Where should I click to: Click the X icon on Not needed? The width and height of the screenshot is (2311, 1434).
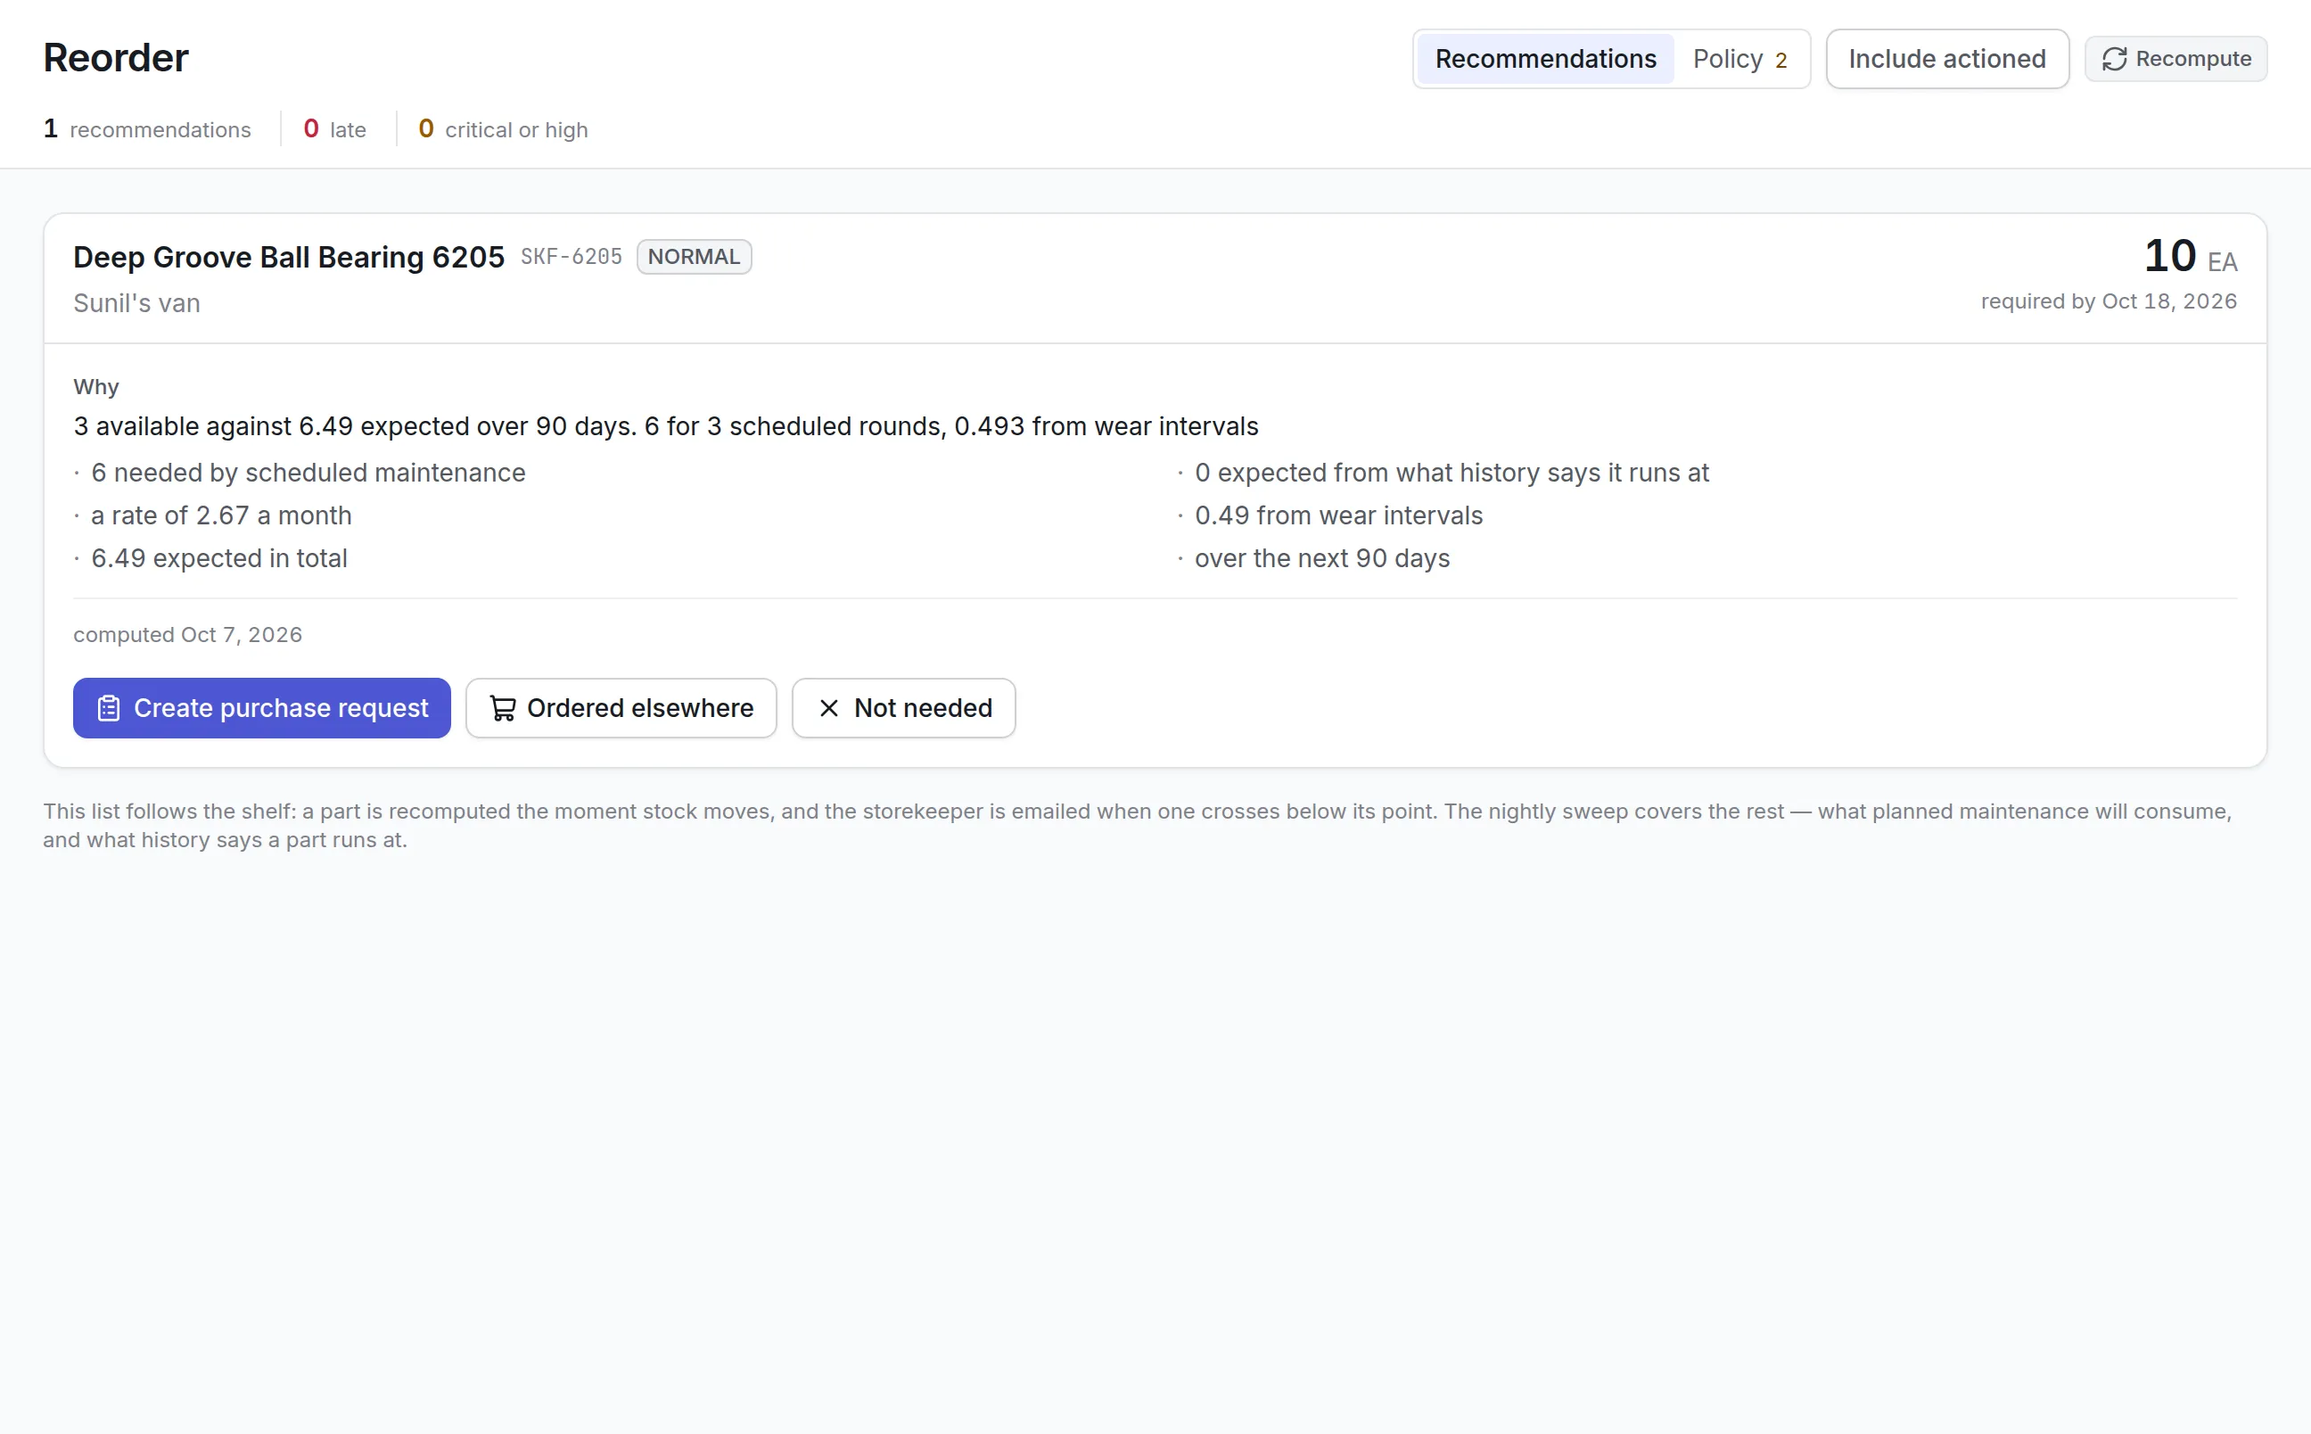[828, 708]
